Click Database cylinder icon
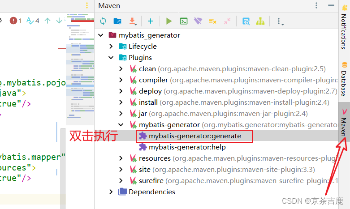The width and height of the screenshot is (350, 209). tap(345, 65)
